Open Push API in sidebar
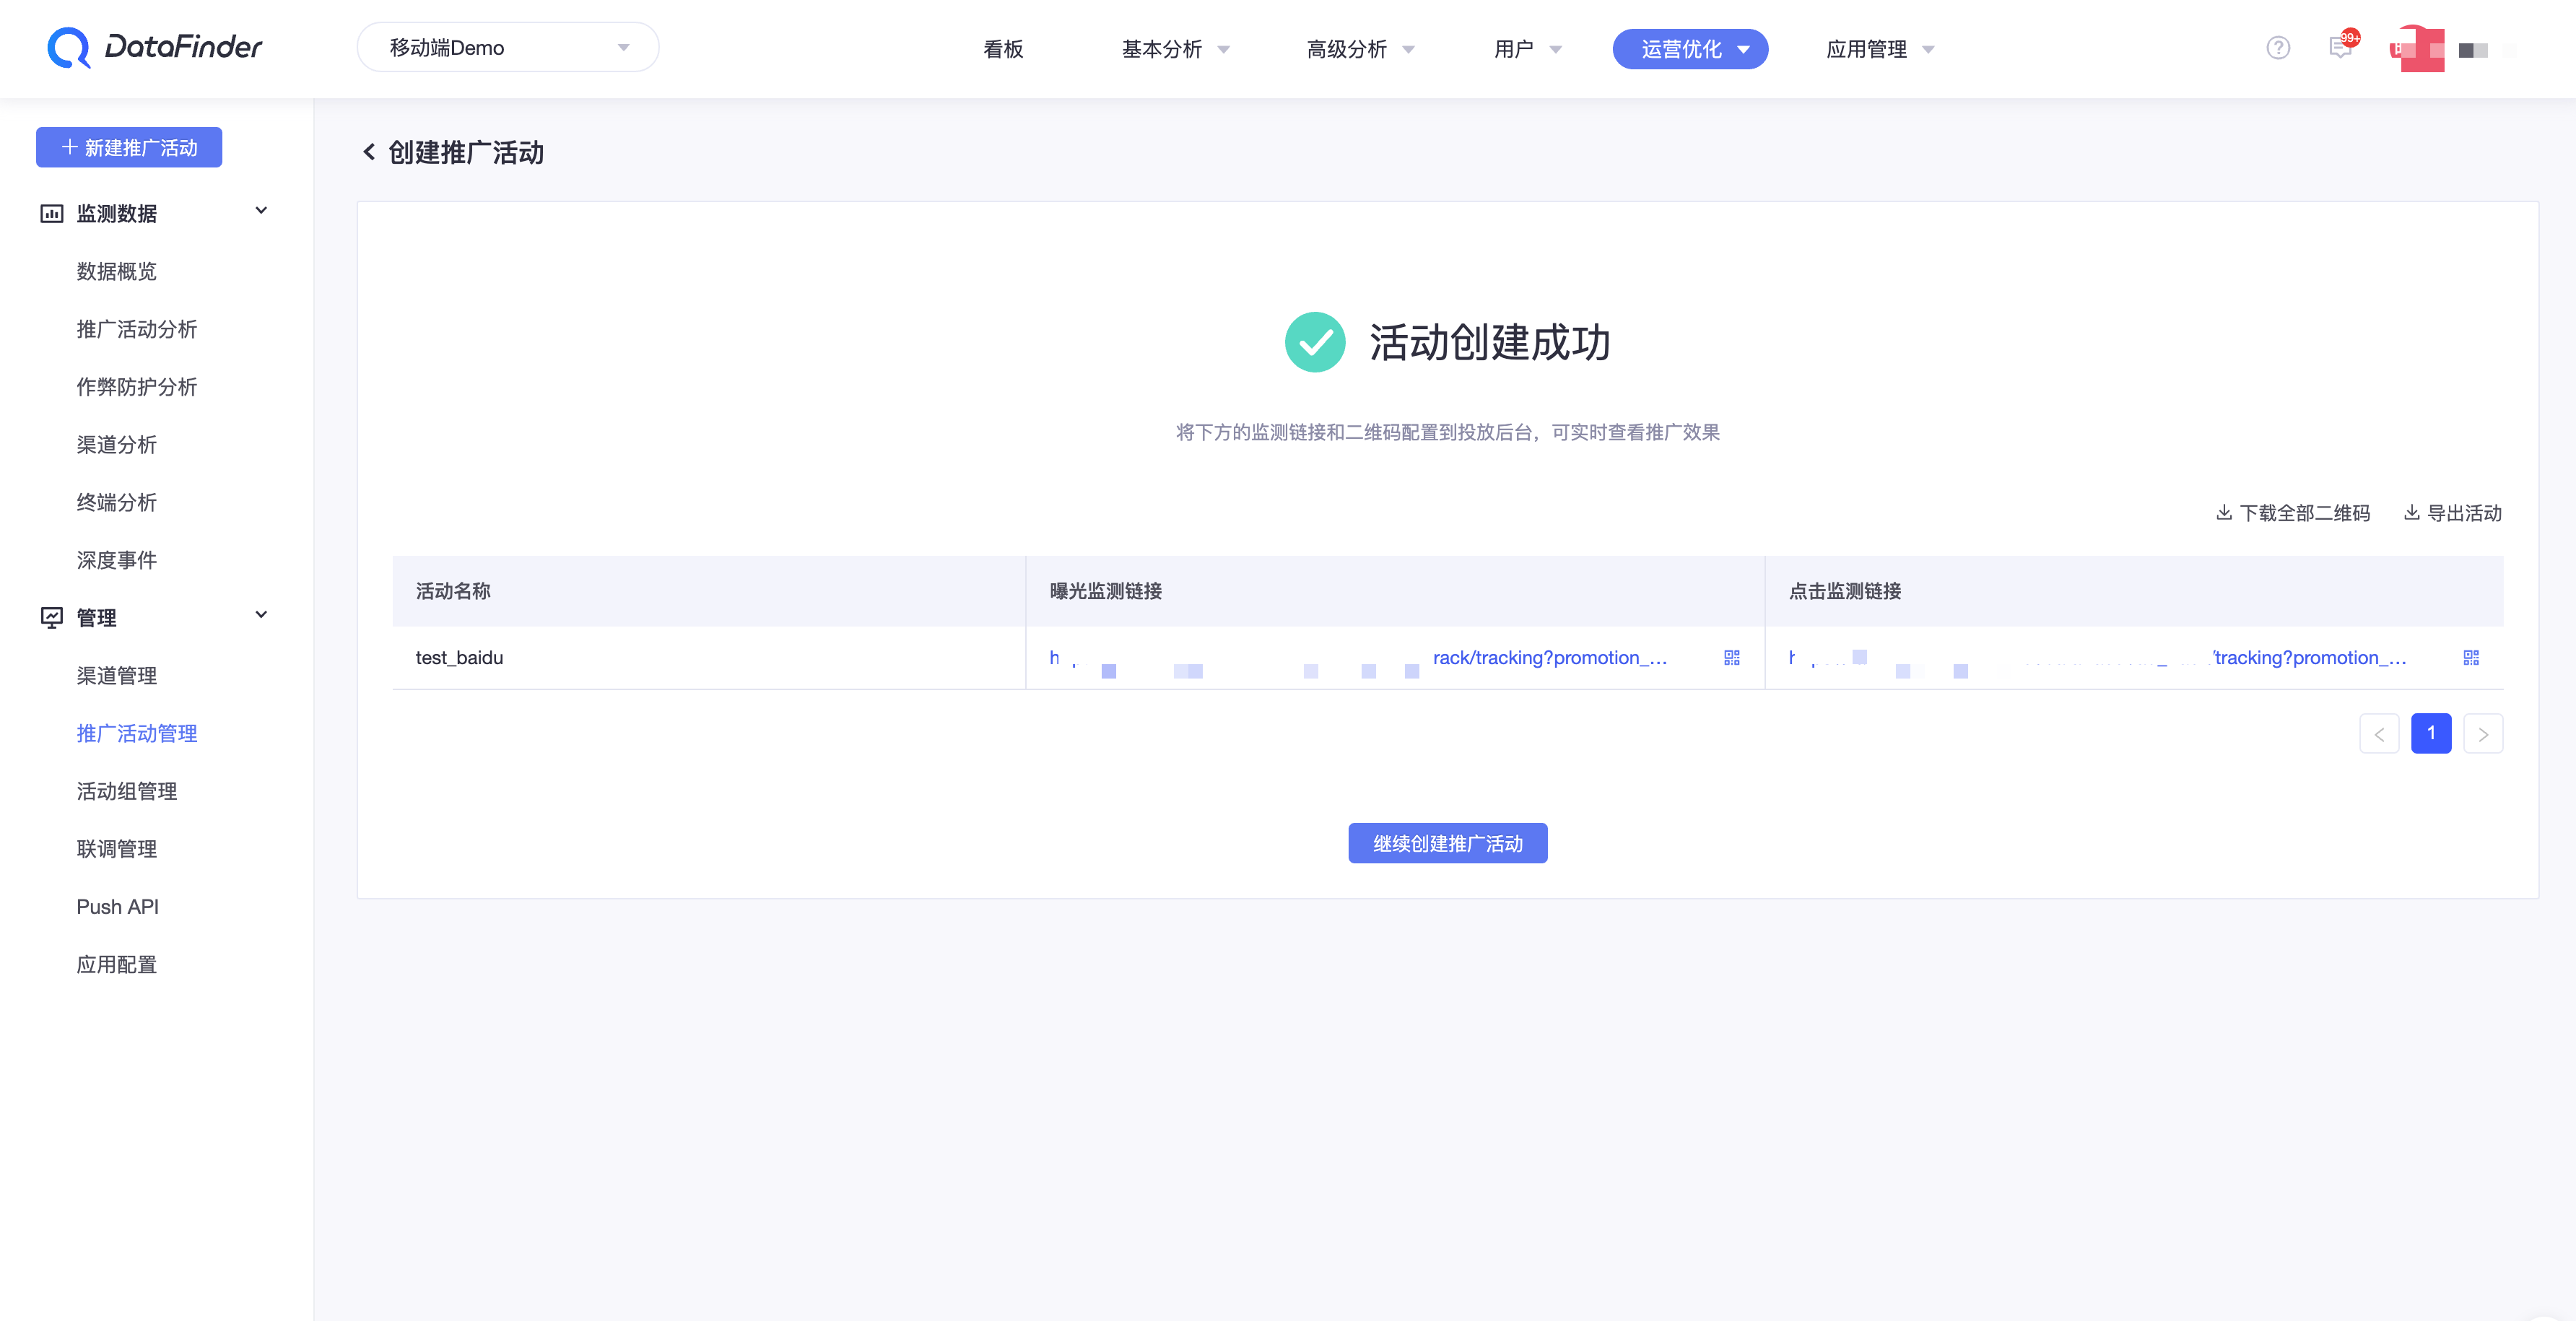This screenshot has height=1321, width=2576. click(118, 907)
